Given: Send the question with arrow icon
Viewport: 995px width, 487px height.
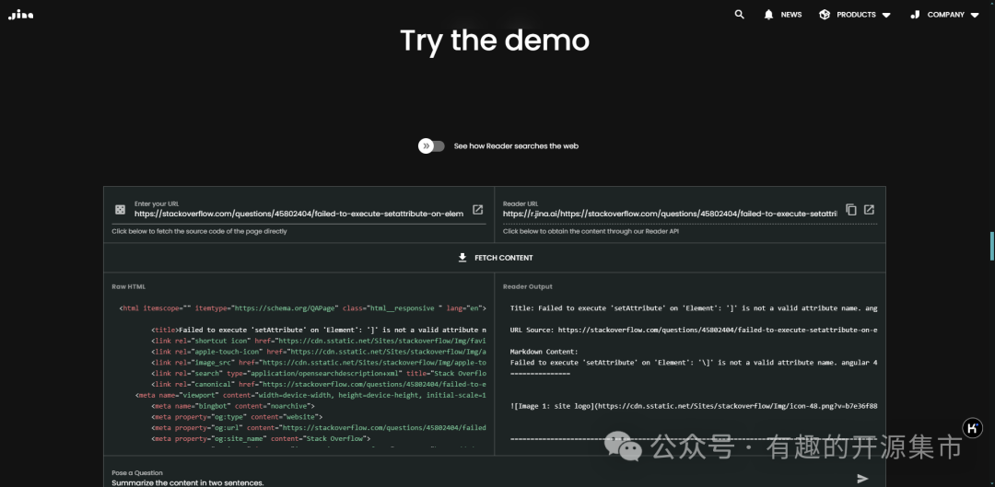Looking at the screenshot, I should coord(862,479).
